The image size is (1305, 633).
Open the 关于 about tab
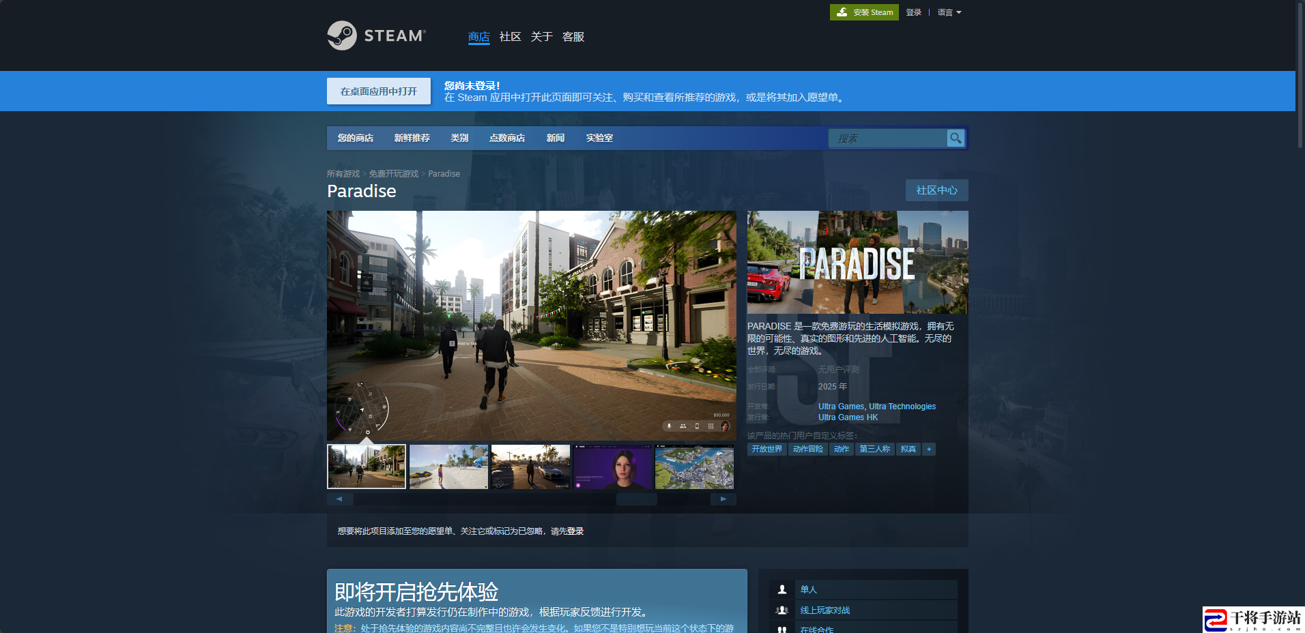tap(541, 37)
